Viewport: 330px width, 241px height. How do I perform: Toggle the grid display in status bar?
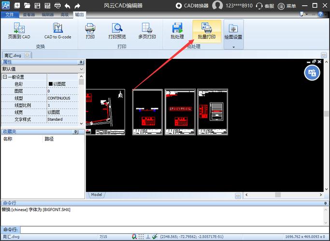(x=141, y=237)
